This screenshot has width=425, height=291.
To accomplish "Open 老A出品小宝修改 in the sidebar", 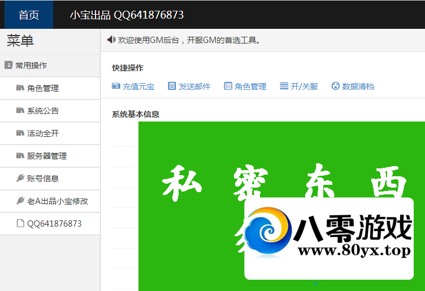I will [x=50, y=201].
